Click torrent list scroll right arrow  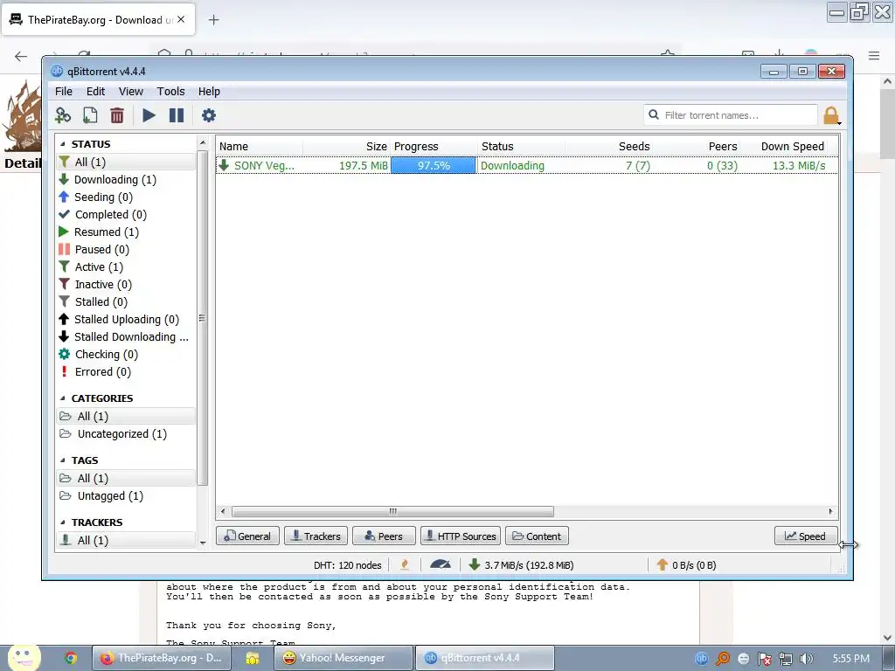click(x=830, y=511)
